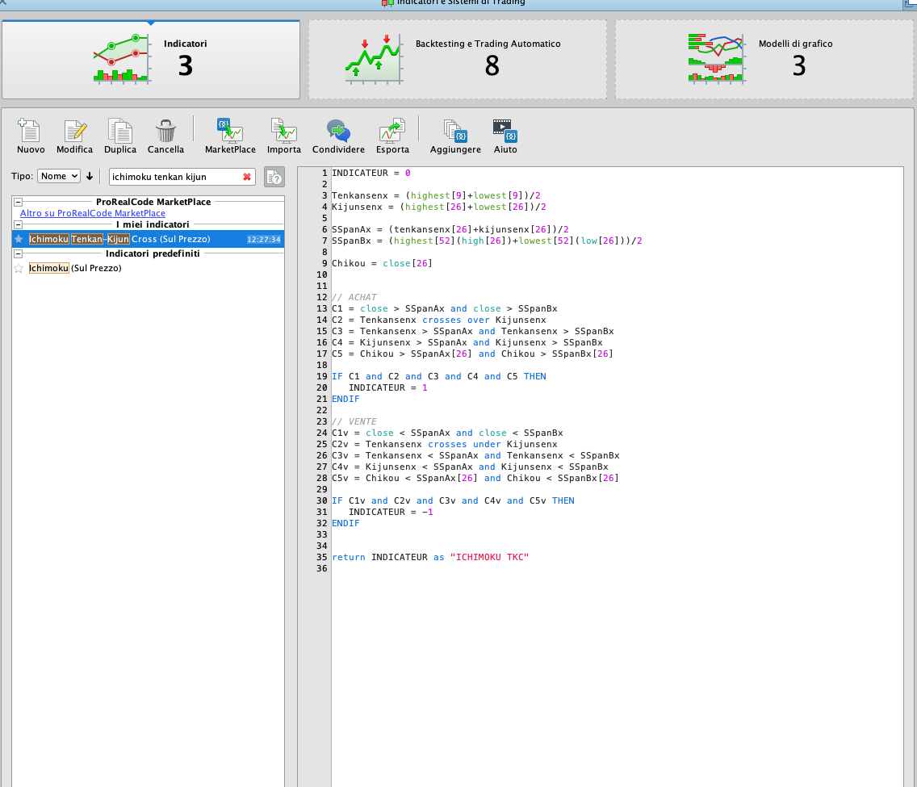Duplicate indicator with the Duplica icon
Screen dimensions: 917x787
tap(120, 132)
